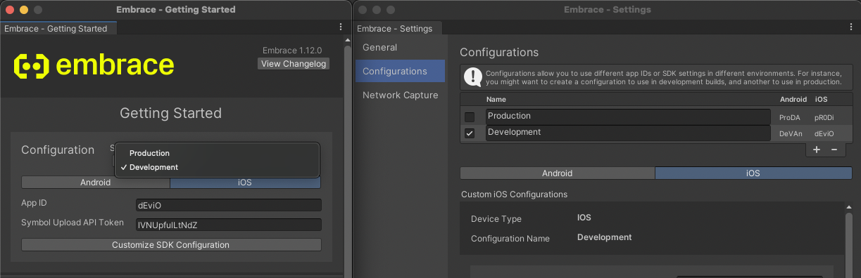This screenshot has height=278, width=861.
Task: Edit the Development name field
Action: coord(628,133)
